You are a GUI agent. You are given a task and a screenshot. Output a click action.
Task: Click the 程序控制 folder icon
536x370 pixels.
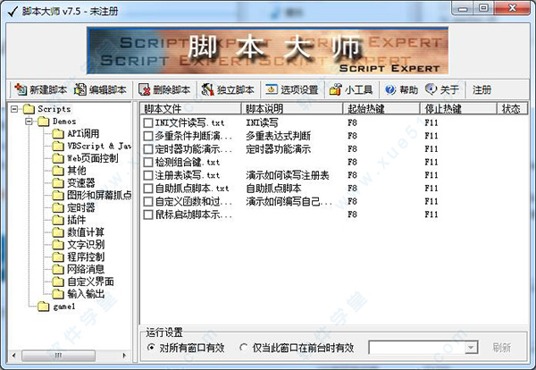(x=58, y=257)
